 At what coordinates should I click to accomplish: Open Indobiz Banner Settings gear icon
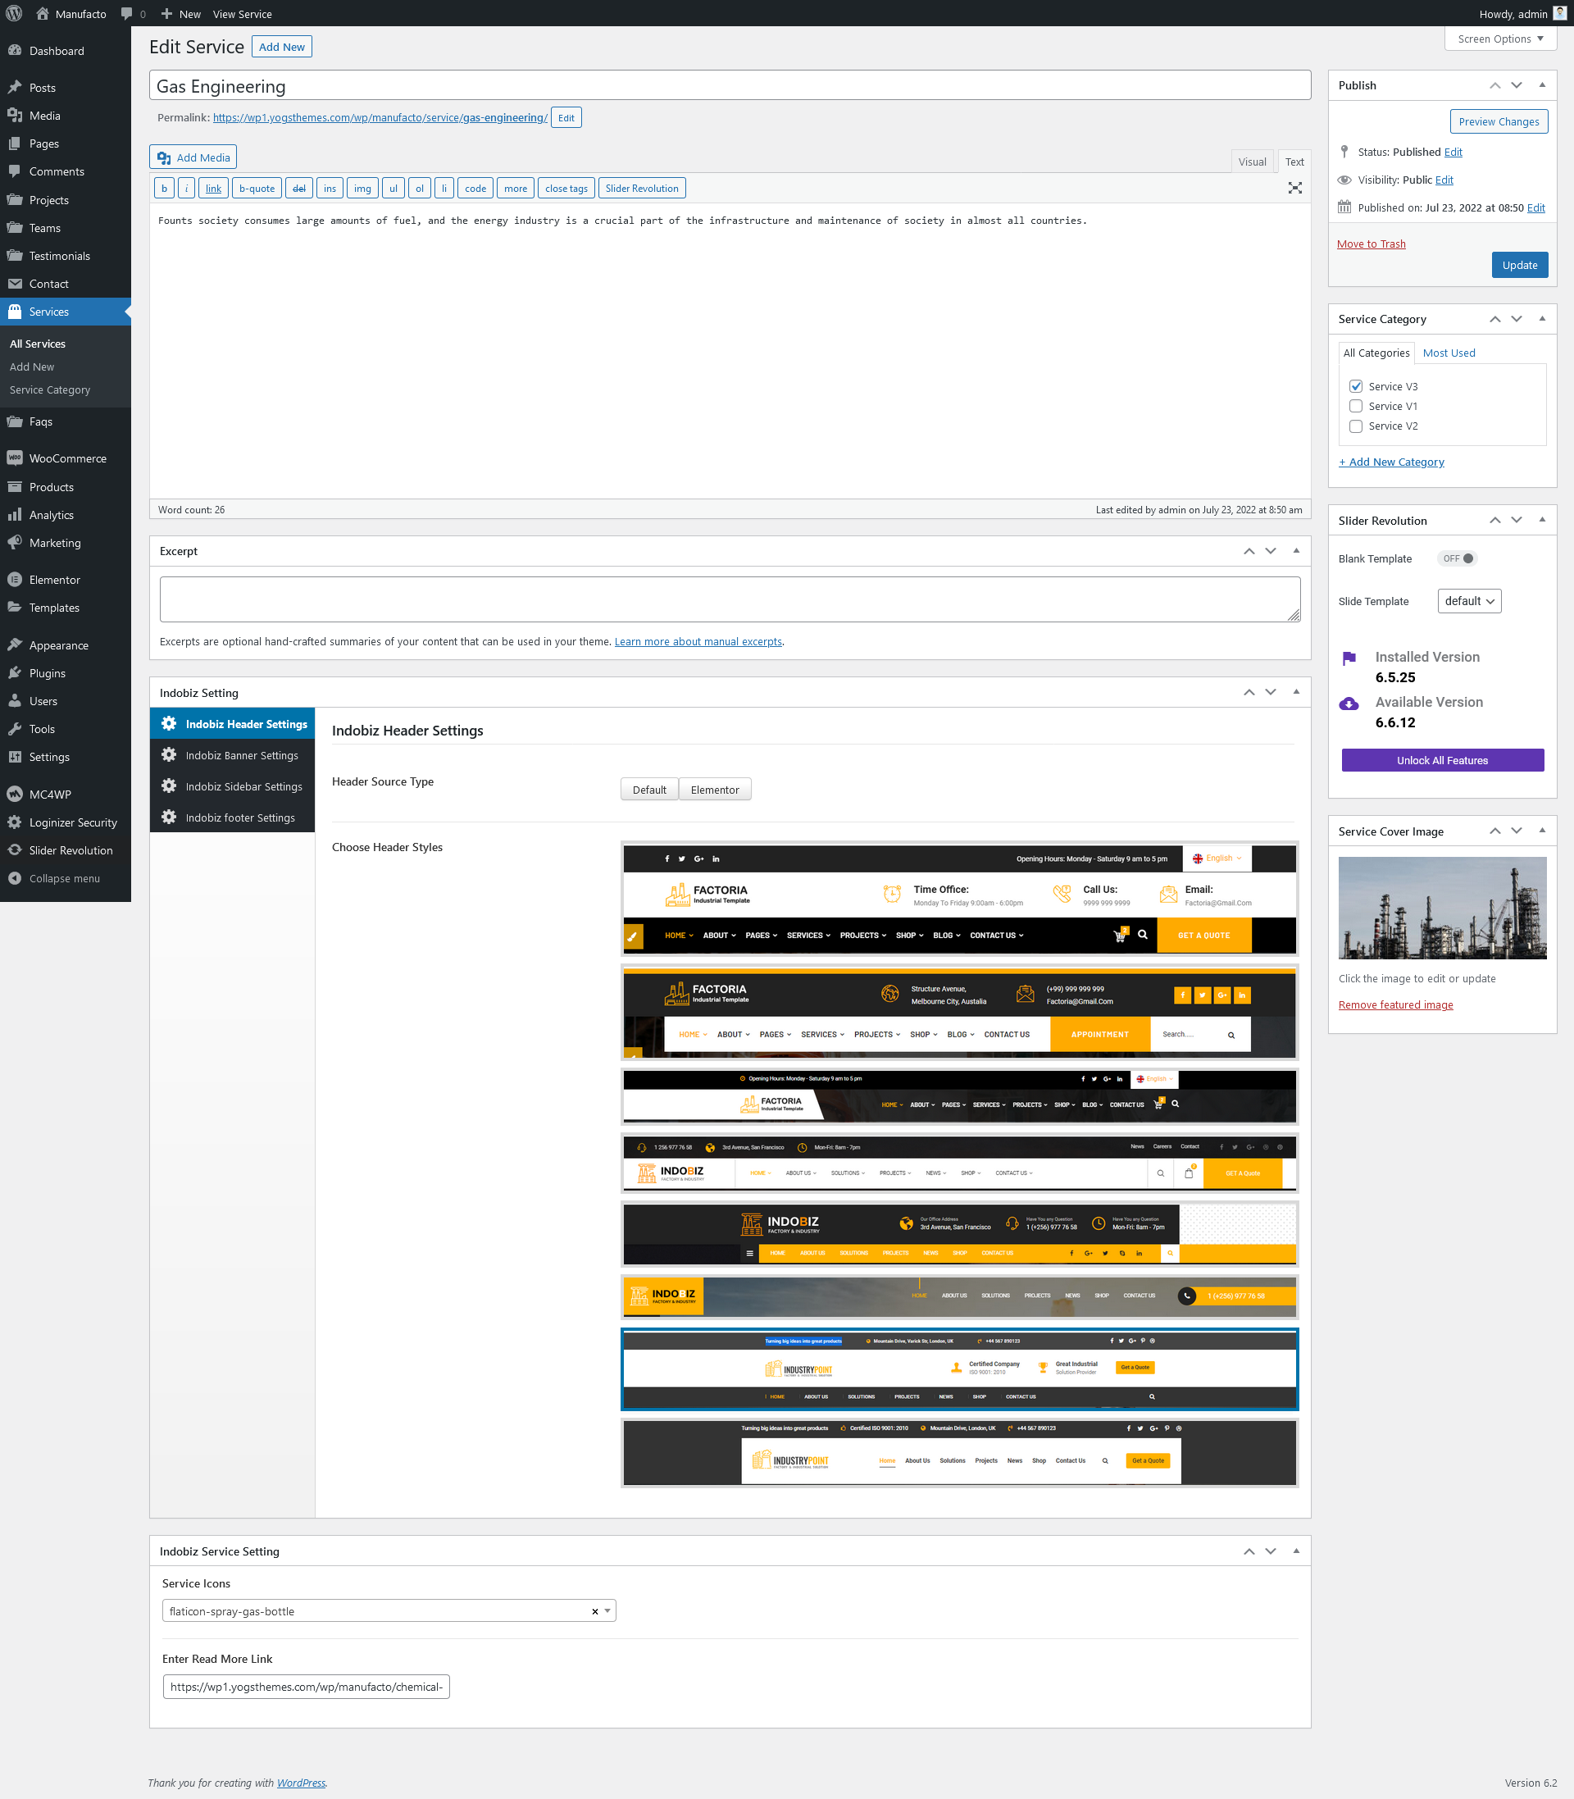pos(169,754)
